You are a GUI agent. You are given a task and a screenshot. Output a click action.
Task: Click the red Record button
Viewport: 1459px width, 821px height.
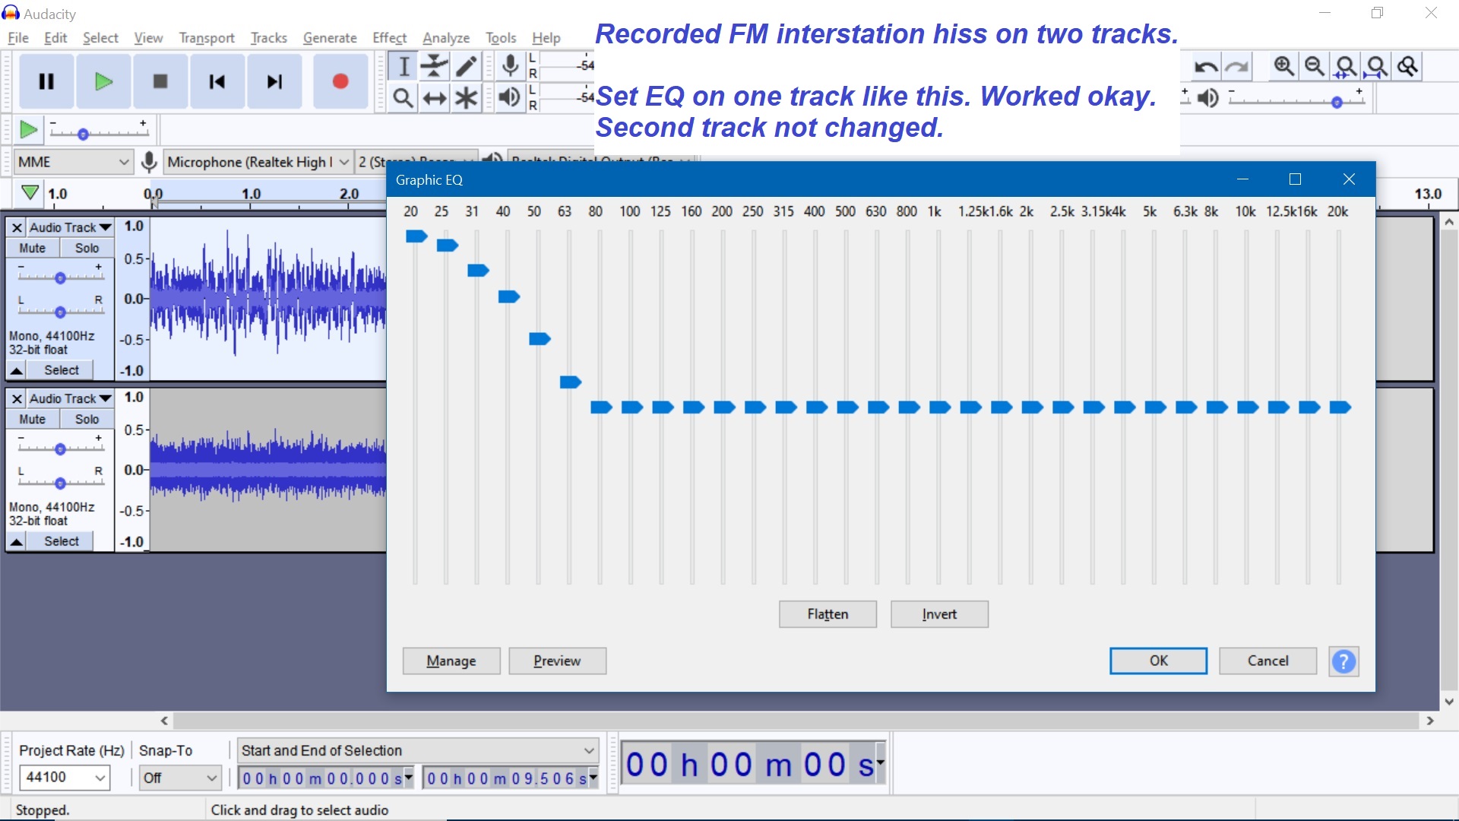tap(340, 81)
